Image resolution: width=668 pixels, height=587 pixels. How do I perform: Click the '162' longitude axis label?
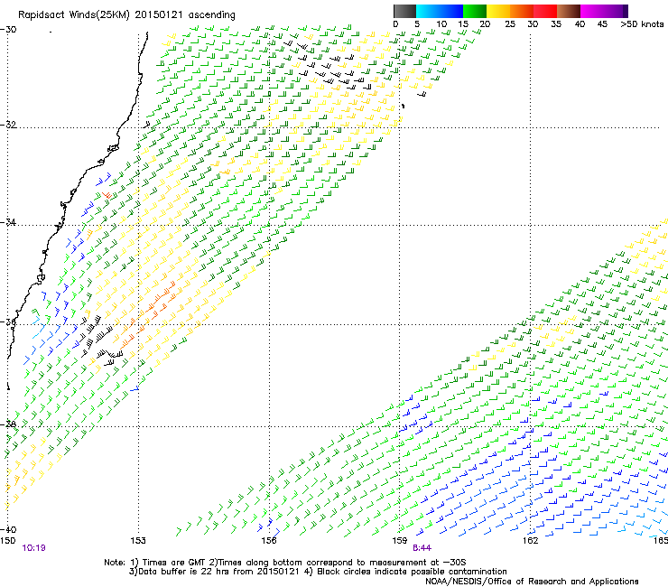531,541
